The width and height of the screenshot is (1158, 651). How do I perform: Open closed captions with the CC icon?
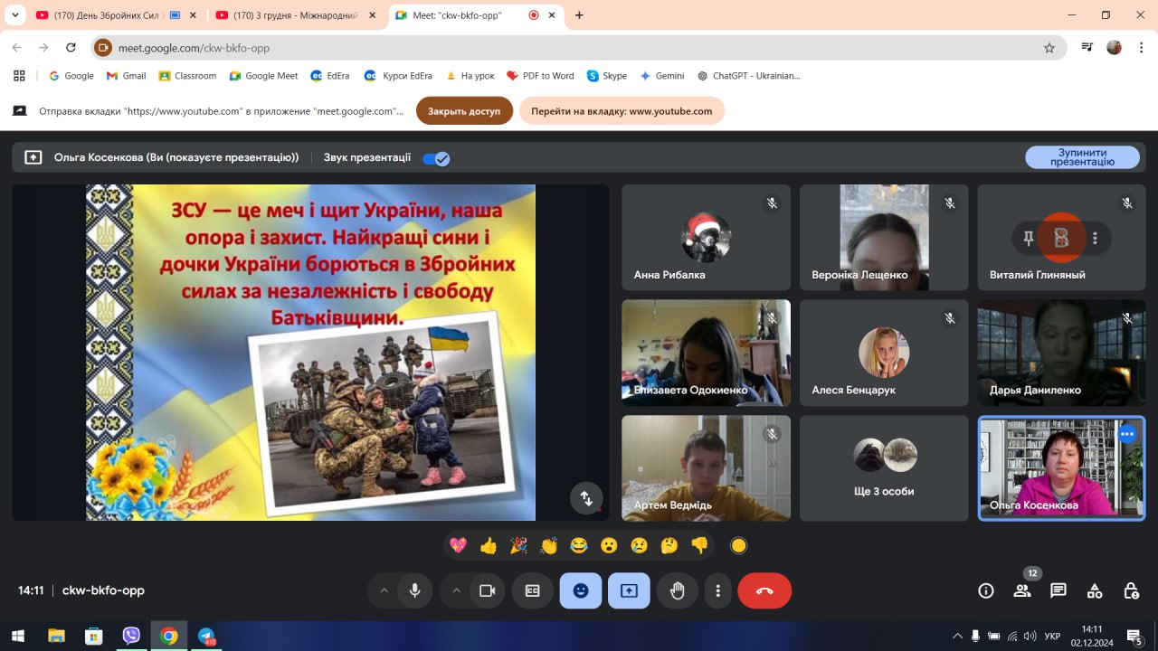click(x=532, y=590)
